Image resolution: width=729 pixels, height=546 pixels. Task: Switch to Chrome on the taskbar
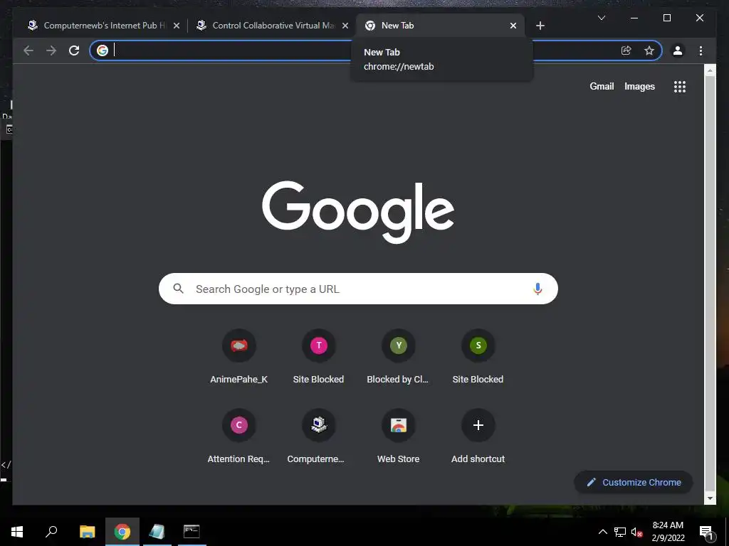click(x=122, y=532)
